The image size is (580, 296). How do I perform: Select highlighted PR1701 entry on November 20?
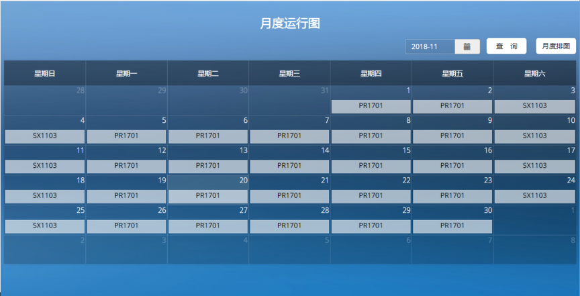pyautogui.click(x=208, y=197)
